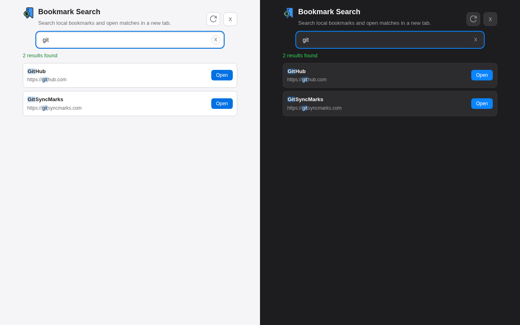The image size is (520, 325).
Task: Close the light mode popup
Action: [230, 19]
